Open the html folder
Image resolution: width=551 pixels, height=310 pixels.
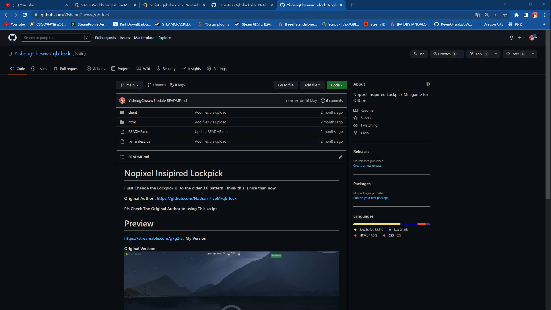click(x=132, y=122)
